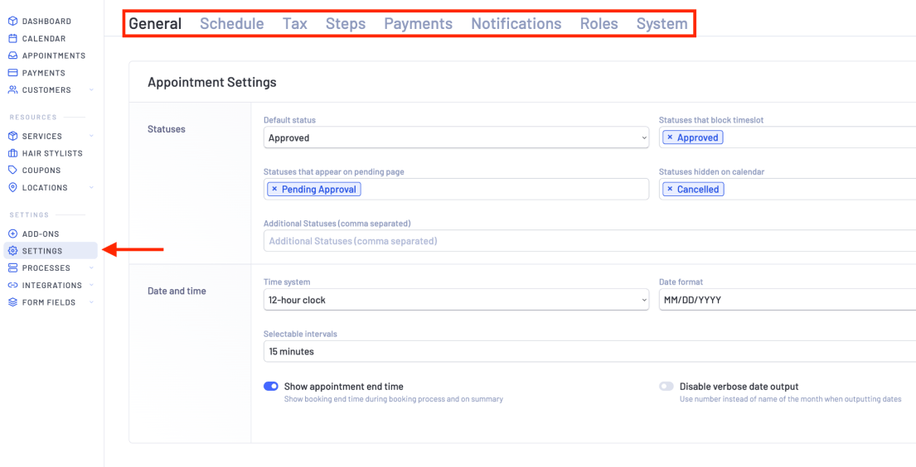The width and height of the screenshot is (916, 467).
Task: Open the Time system dropdown
Action: pyautogui.click(x=456, y=300)
